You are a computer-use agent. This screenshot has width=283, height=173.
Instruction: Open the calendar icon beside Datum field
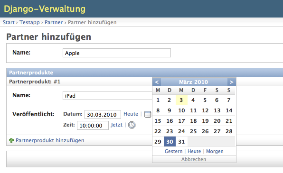pos(148,114)
